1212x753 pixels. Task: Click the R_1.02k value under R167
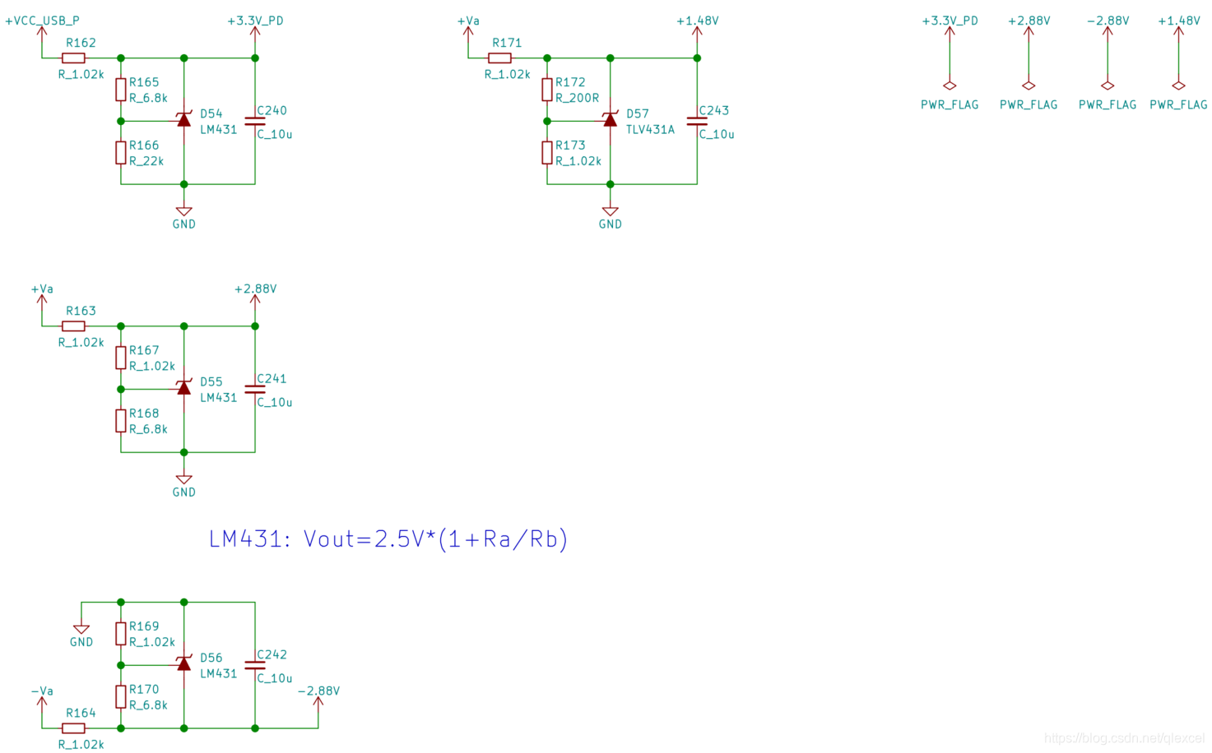click(152, 366)
